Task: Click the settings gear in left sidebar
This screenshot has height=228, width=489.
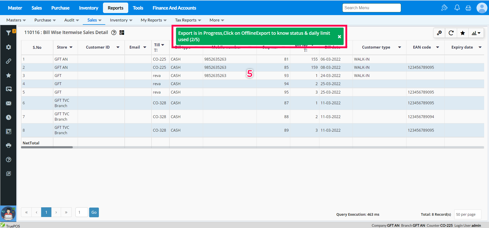Action: 8,47
